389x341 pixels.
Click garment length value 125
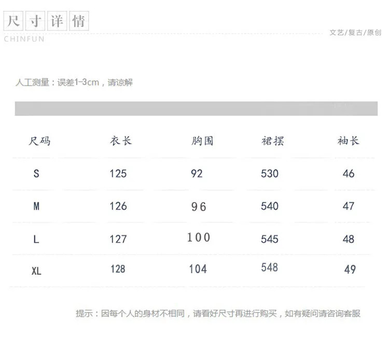tap(118, 174)
